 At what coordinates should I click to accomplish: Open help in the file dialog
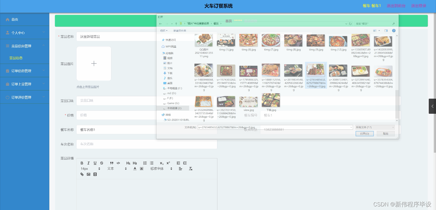(x=394, y=31)
